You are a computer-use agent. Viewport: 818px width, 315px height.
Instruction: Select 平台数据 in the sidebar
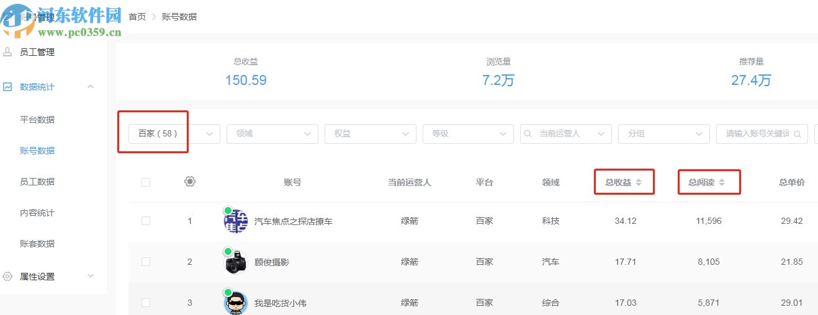click(x=37, y=120)
